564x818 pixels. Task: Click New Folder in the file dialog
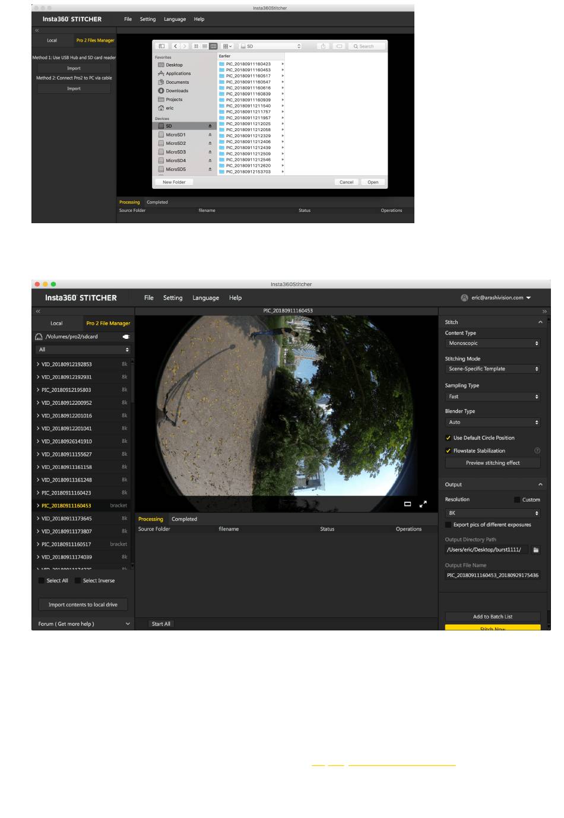pyautogui.click(x=174, y=182)
